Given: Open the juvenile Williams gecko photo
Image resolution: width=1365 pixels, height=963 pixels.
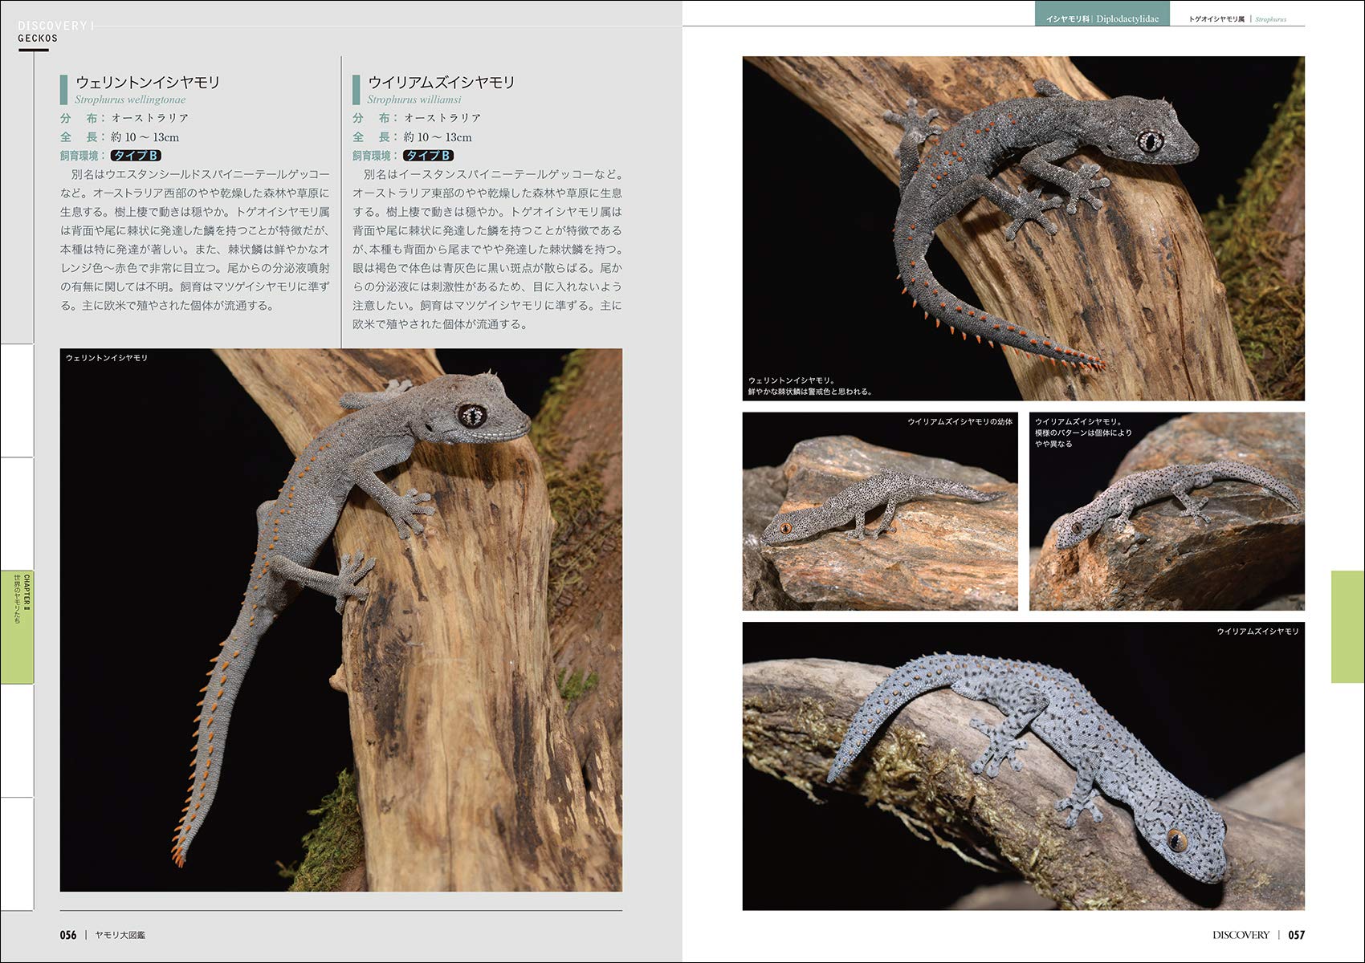Looking at the screenshot, I should (x=880, y=511).
